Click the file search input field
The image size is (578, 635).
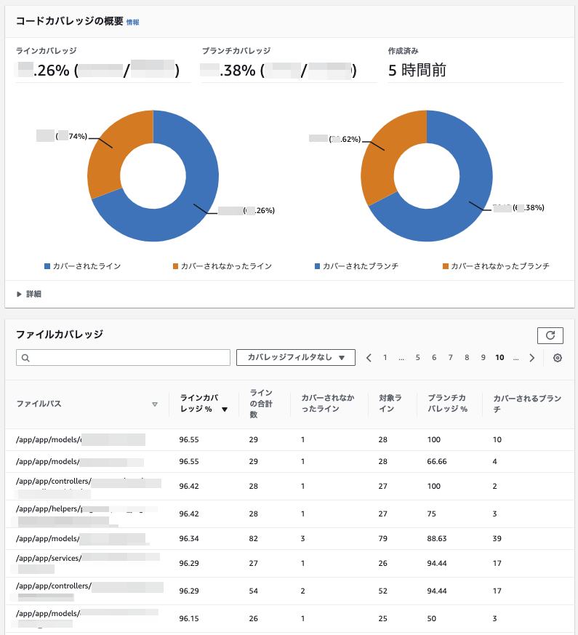point(123,358)
